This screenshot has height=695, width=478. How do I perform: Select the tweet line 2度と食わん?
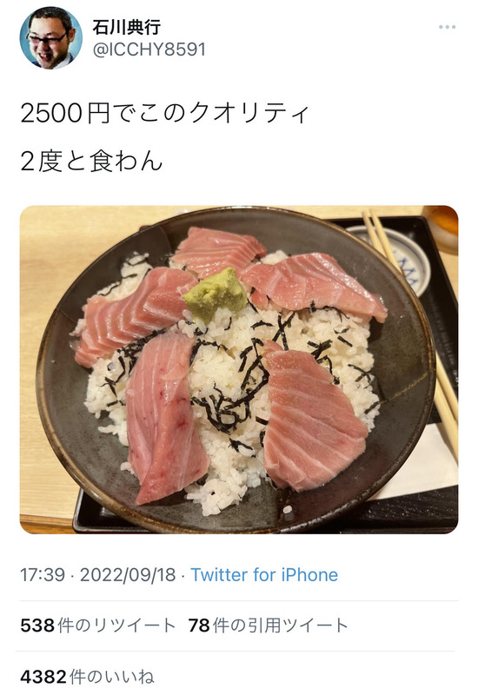click(91, 161)
